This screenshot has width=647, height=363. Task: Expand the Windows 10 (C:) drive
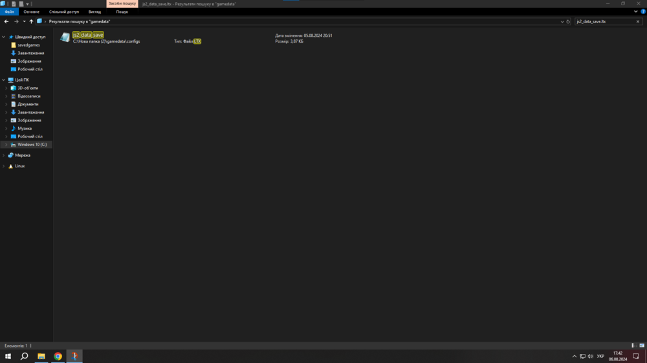pyautogui.click(x=6, y=145)
